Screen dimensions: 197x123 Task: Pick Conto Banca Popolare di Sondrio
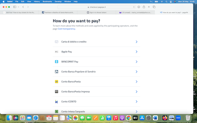97,72
